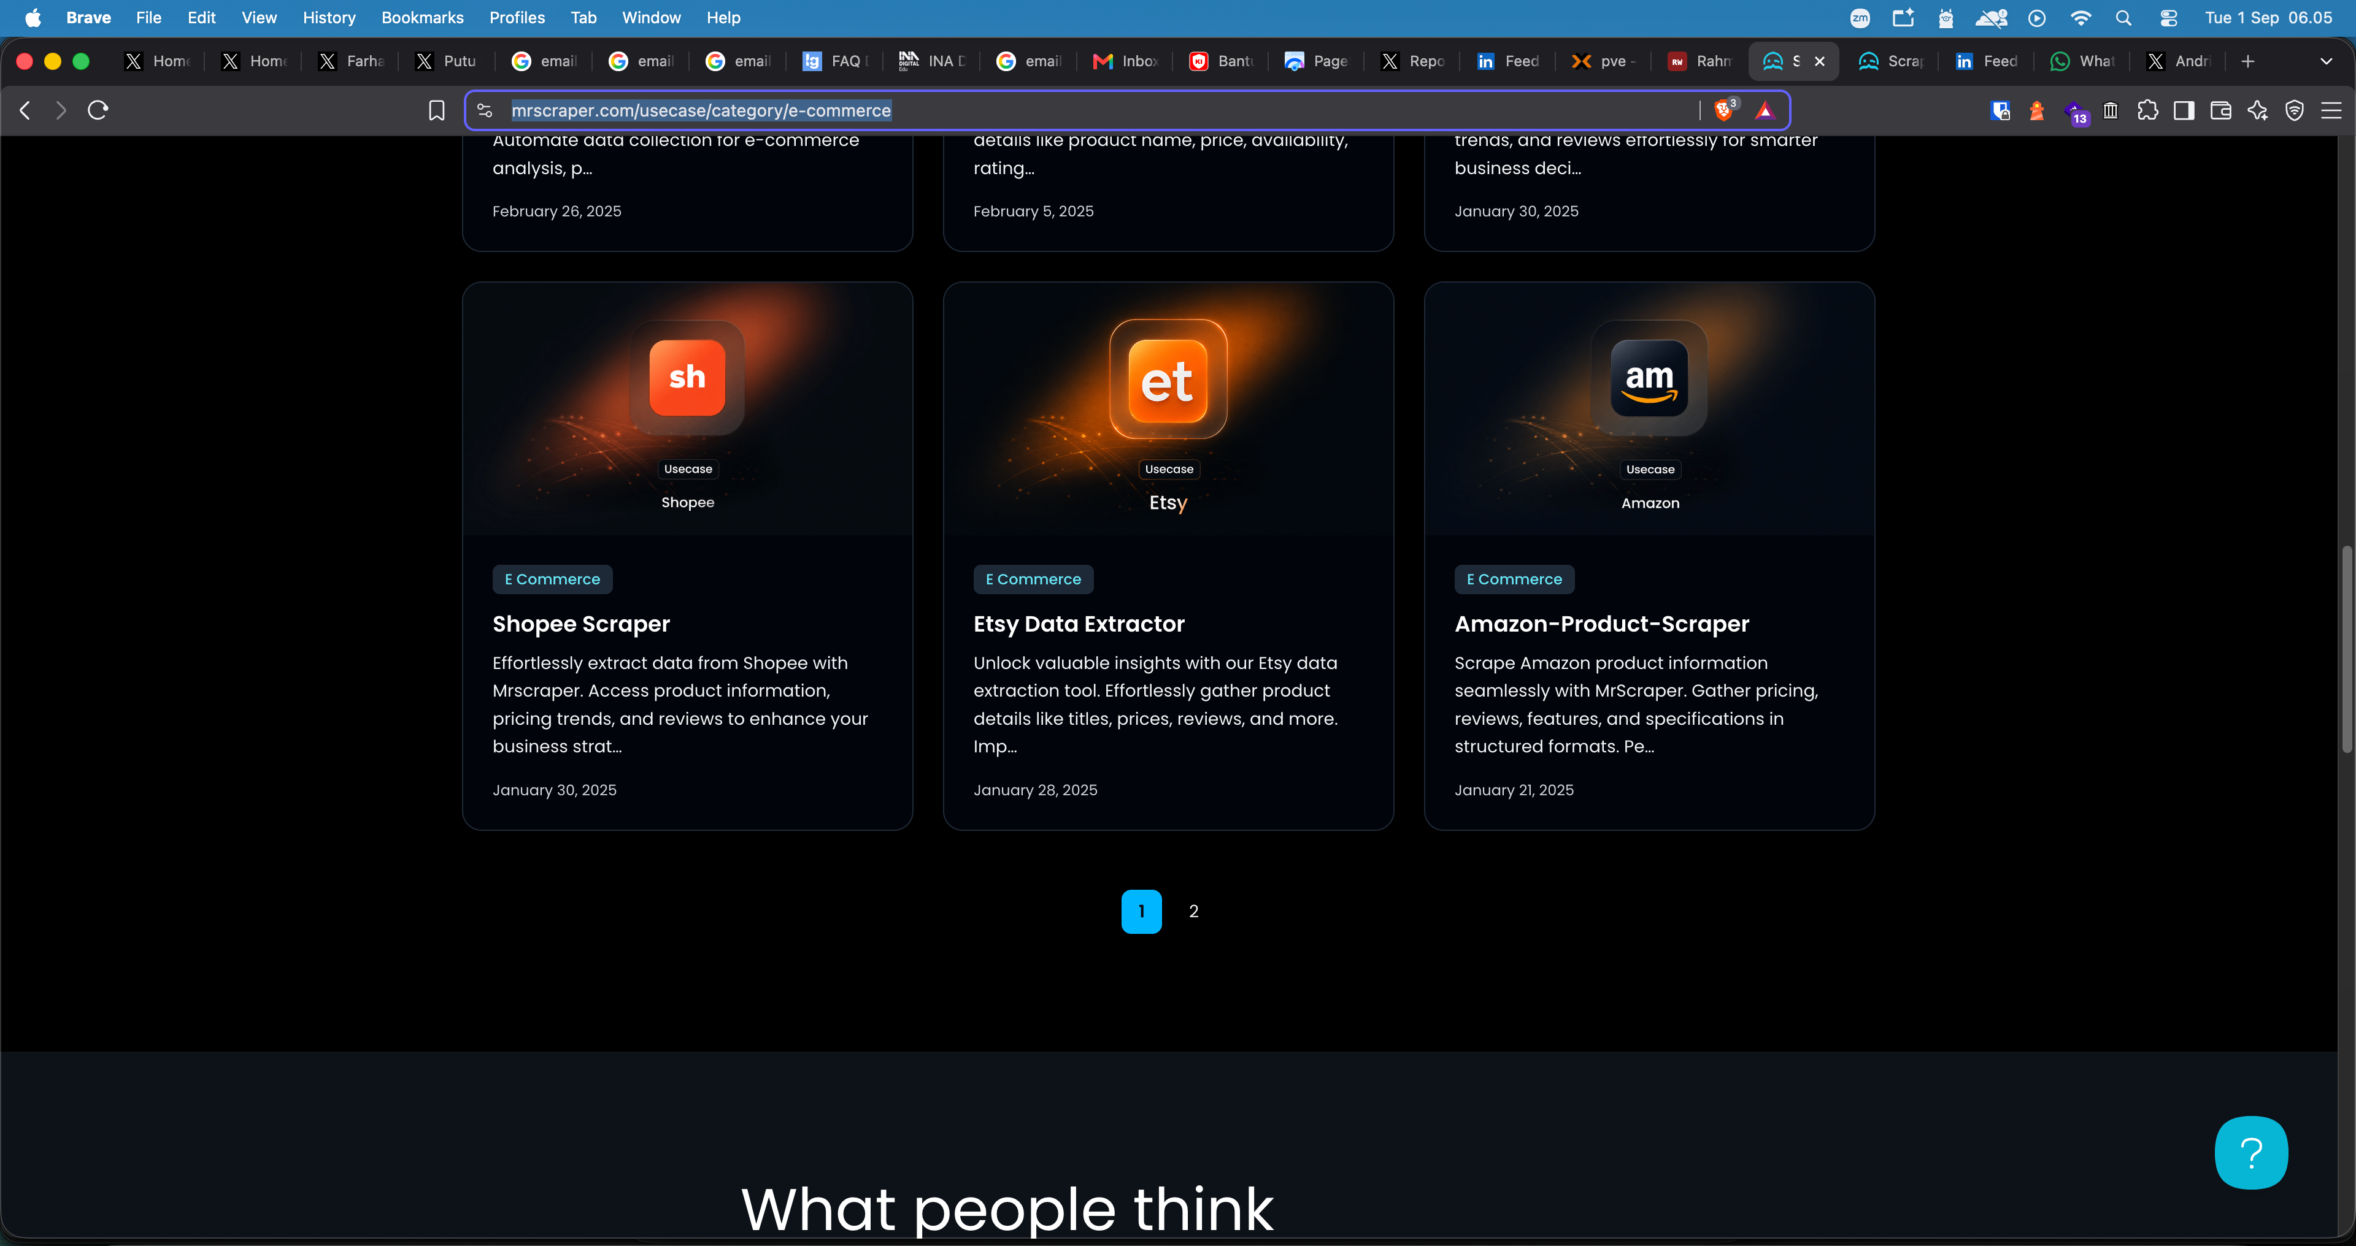Switch to the Scrap tab
2356x1246 pixels.
1892,61
